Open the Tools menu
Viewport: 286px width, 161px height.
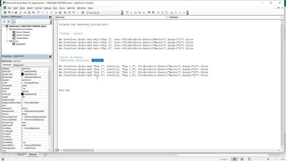(62, 8)
